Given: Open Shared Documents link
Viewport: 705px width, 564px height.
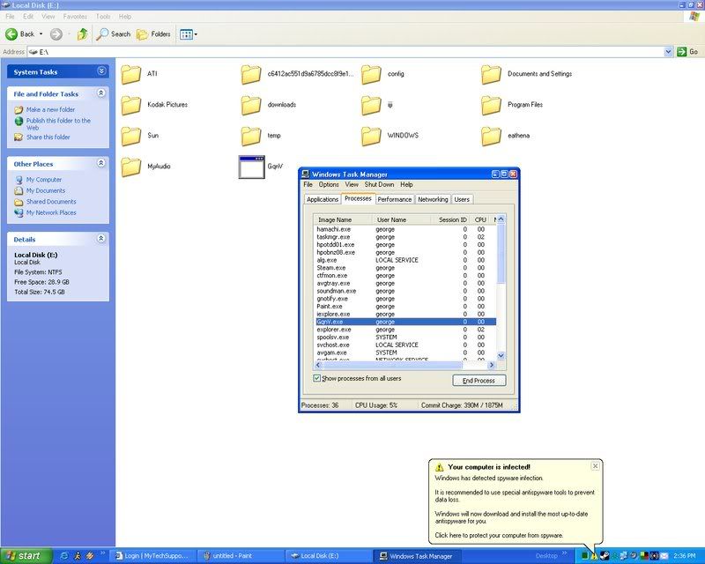Looking at the screenshot, I should point(51,202).
